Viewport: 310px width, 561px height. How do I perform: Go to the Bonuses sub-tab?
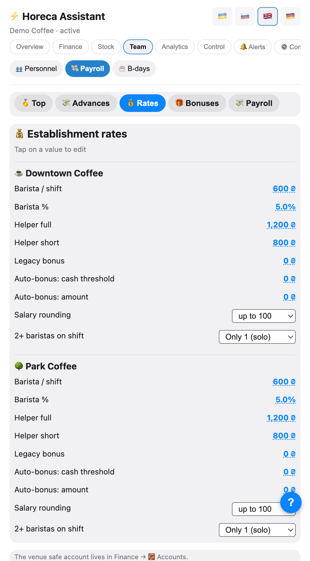197,103
